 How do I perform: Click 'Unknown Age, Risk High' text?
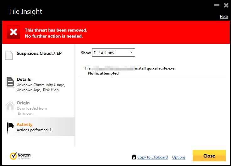(x=38, y=90)
